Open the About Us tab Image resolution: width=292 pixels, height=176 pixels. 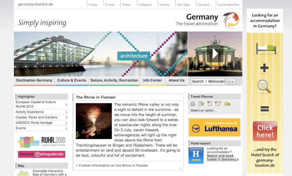[177, 81]
